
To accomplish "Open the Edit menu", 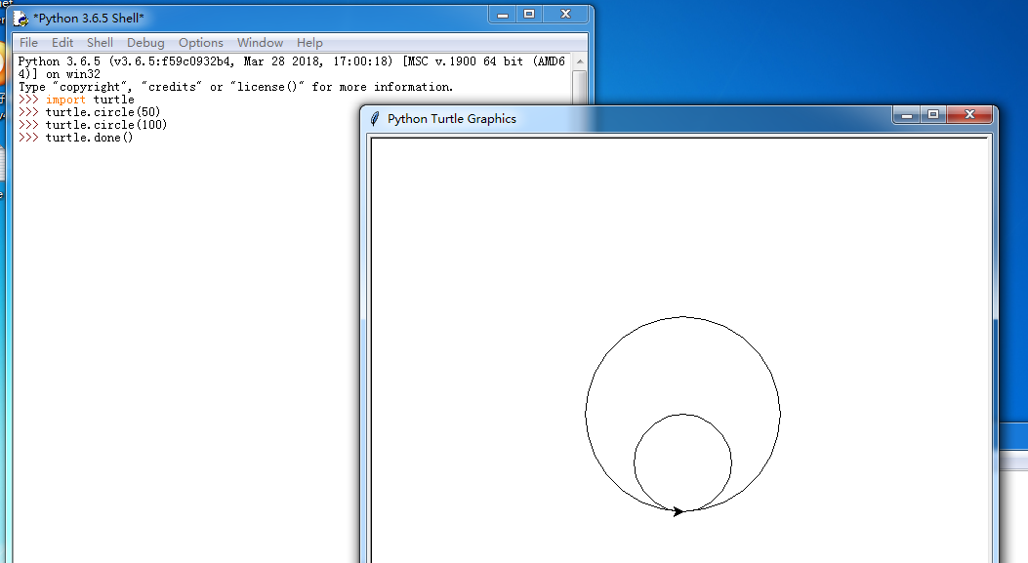I will tap(62, 43).
